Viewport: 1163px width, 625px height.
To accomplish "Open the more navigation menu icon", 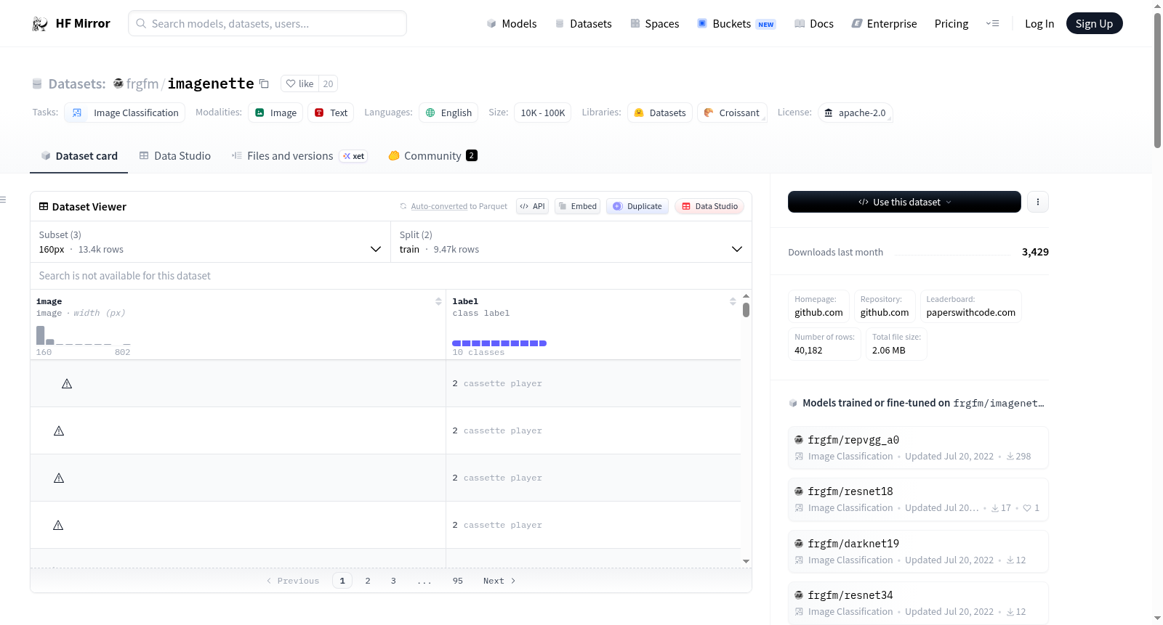I will (x=992, y=24).
